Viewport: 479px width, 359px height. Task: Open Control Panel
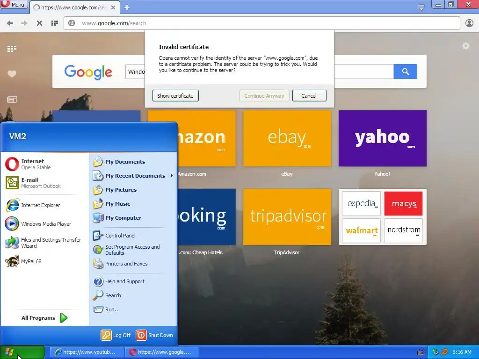click(x=133, y=236)
